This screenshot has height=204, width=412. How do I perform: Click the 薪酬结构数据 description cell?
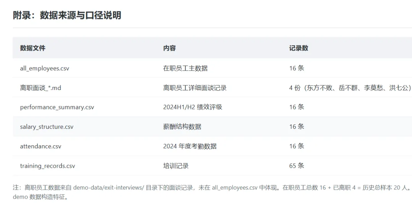(182, 127)
